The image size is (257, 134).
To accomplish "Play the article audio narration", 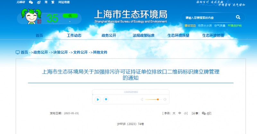I will [98, 99].
